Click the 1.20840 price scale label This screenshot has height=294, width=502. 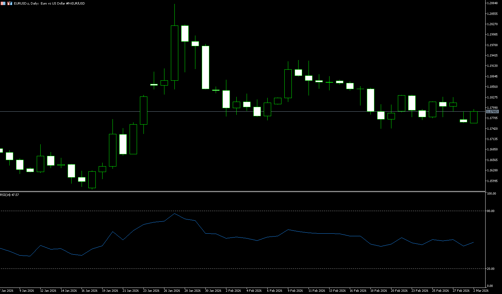tap(492, 3)
